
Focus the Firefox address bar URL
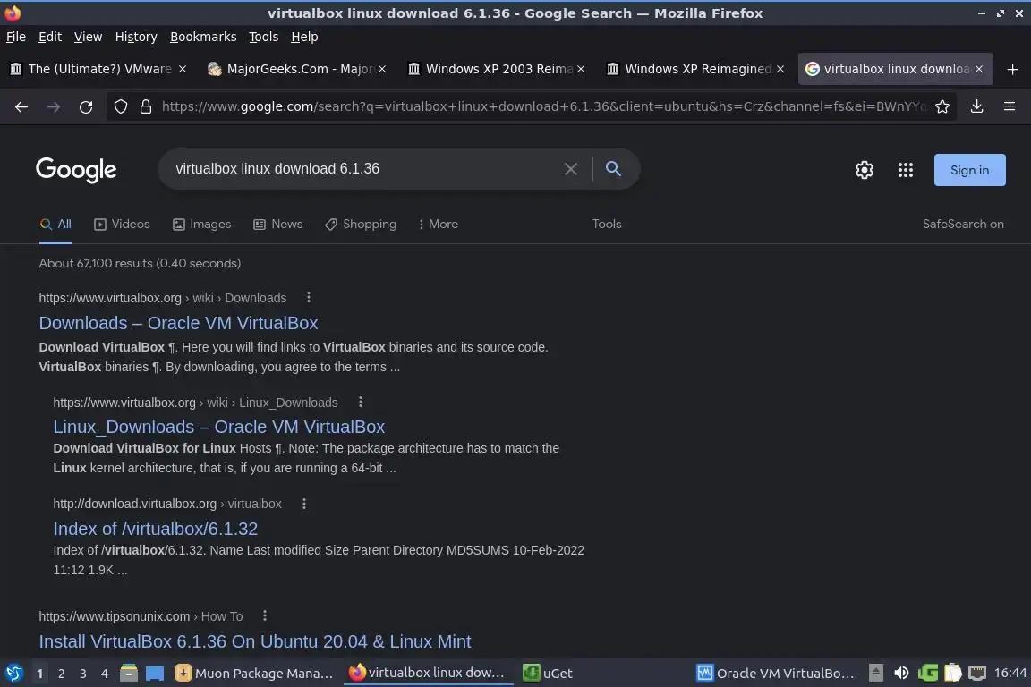[x=544, y=106]
